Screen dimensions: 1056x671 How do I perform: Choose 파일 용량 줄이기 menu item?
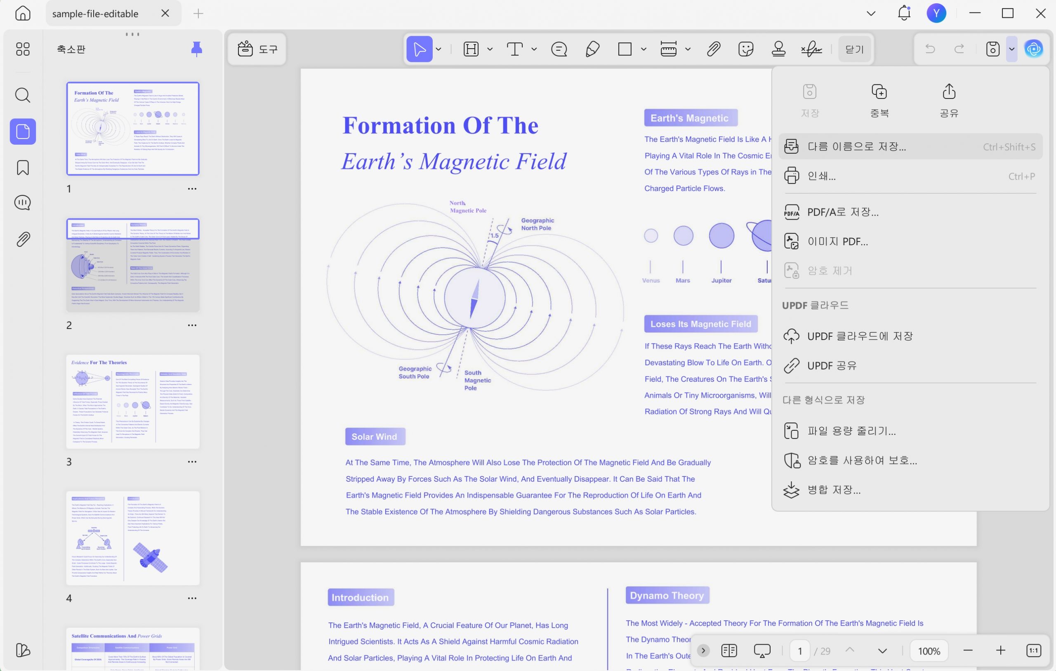pyautogui.click(x=910, y=431)
